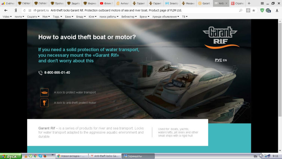Click phone number 8-800-555-01-40
Viewport: 282px width, 159px height.
[57, 73]
